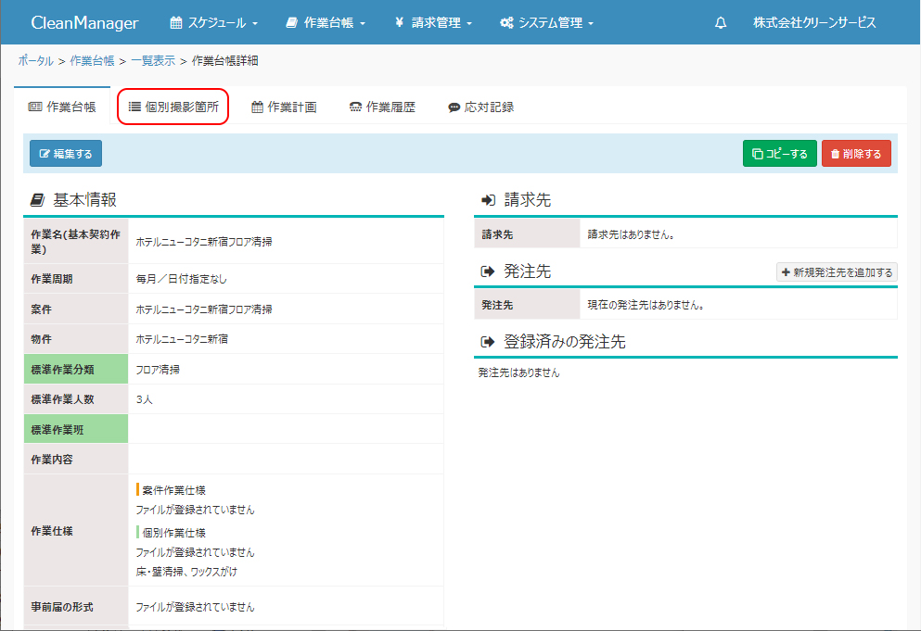Go to ポータル via breadcrumb link
This screenshot has height=631, width=921.
click(35, 61)
